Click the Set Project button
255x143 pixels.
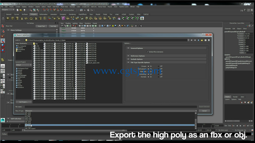pyautogui.click(x=23, y=102)
